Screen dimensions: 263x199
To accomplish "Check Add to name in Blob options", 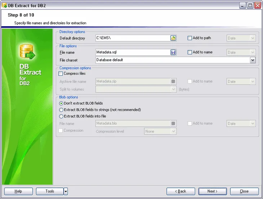I will pyautogui.click(x=190, y=124).
